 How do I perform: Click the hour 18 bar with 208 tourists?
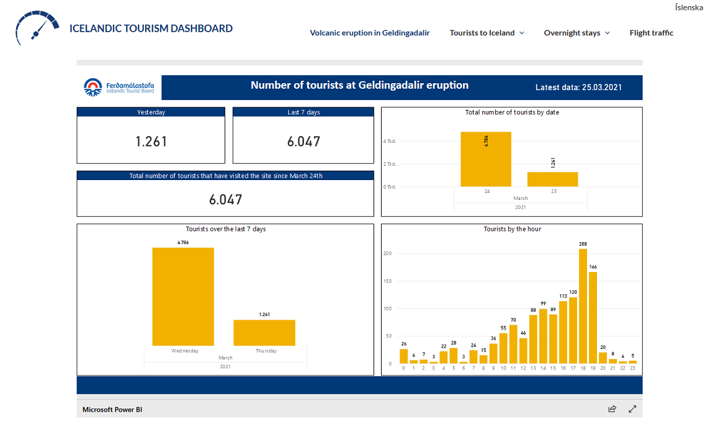[x=583, y=306]
